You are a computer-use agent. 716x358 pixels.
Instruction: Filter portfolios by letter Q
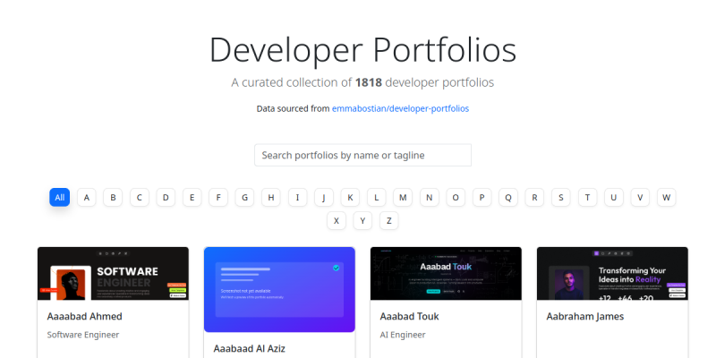click(x=508, y=197)
